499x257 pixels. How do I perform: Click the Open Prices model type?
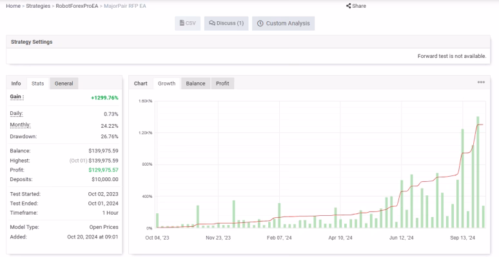104,227
